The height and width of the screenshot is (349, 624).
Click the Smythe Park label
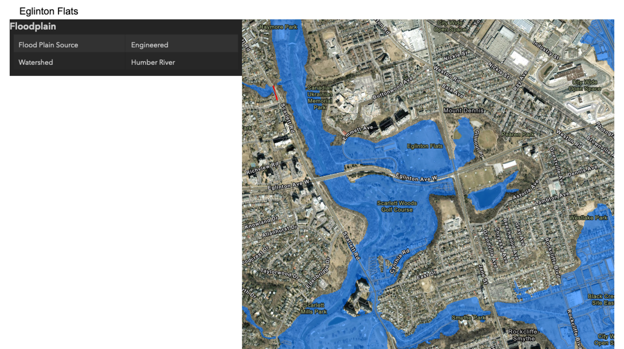(468, 318)
